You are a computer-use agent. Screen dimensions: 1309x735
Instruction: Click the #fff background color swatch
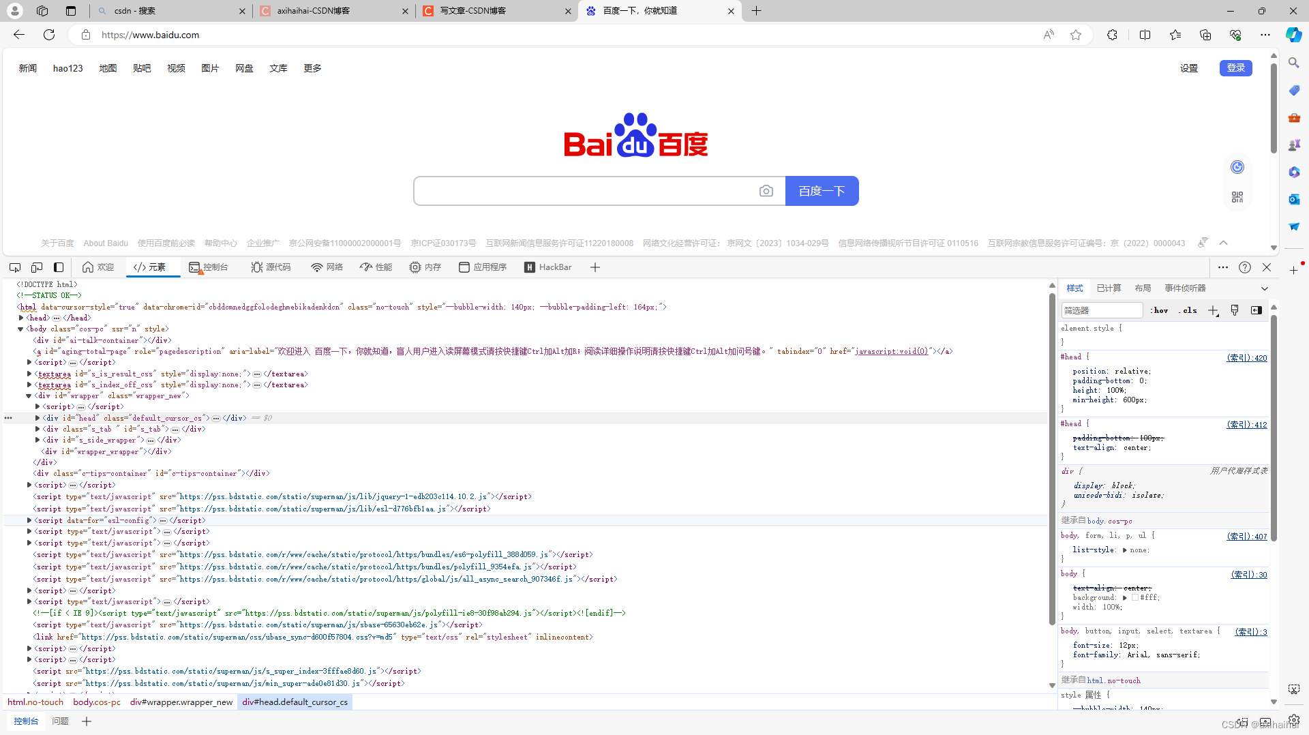click(x=1135, y=598)
